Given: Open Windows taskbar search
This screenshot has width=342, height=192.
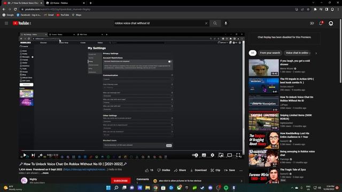Looking at the screenshot, I should [x=116, y=188].
